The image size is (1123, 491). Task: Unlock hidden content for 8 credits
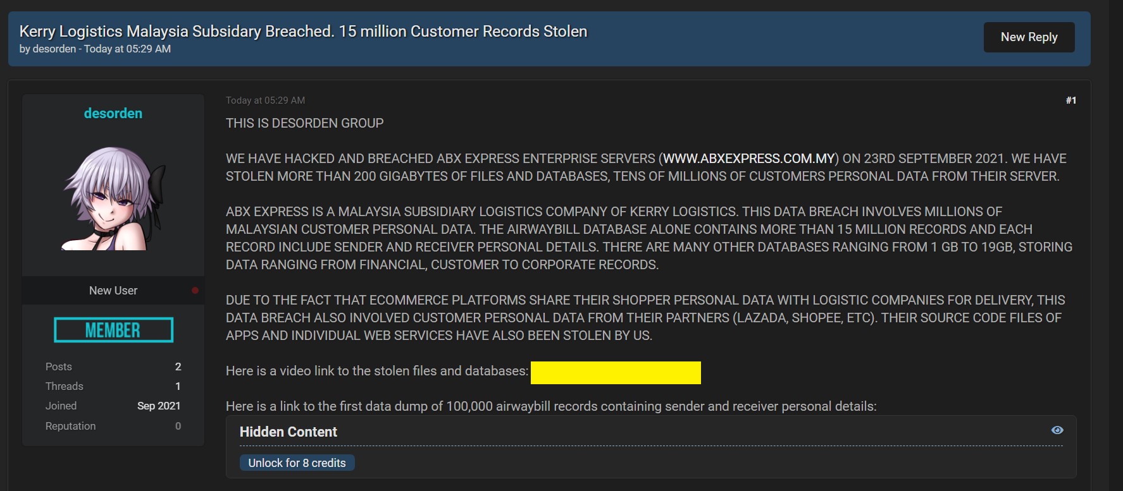coord(297,463)
